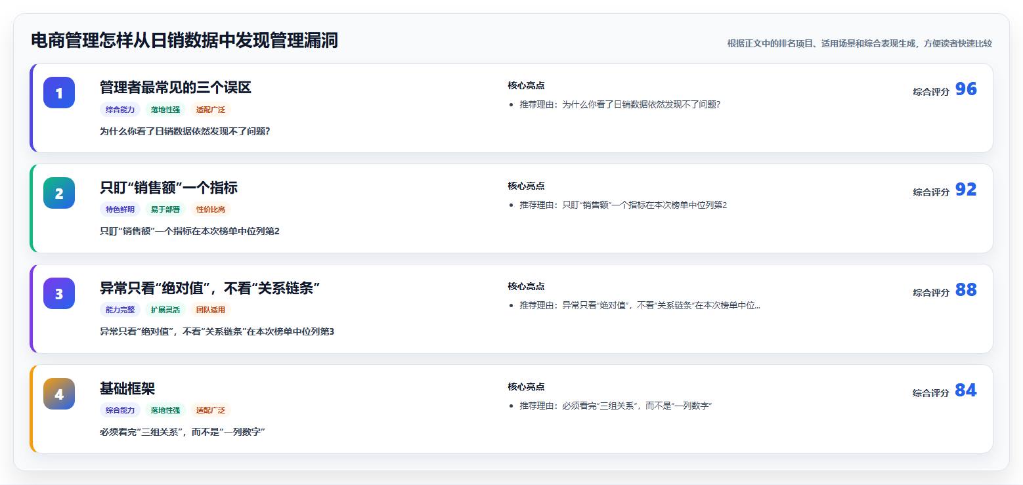The image size is (1023, 485).
Task: Click the 适配广泛 tag in fourth card
Action: [x=211, y=411]
